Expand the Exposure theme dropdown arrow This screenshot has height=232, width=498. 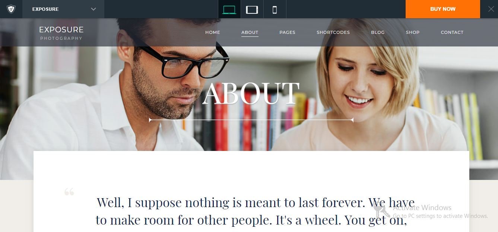point(93,9)
